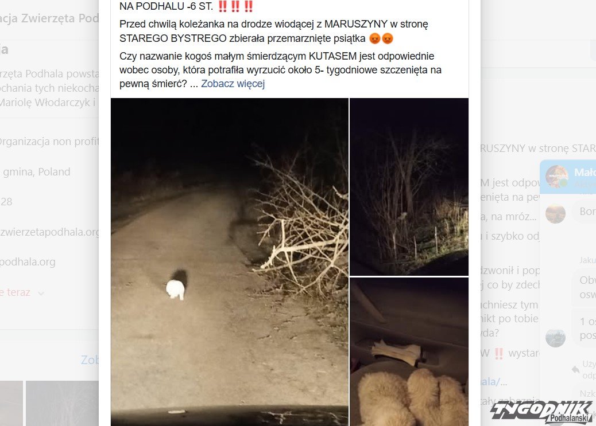Open the podhala.org email link
Viewport: 596px width, 426px height.
pyautogui.click(x=28, y=262)
